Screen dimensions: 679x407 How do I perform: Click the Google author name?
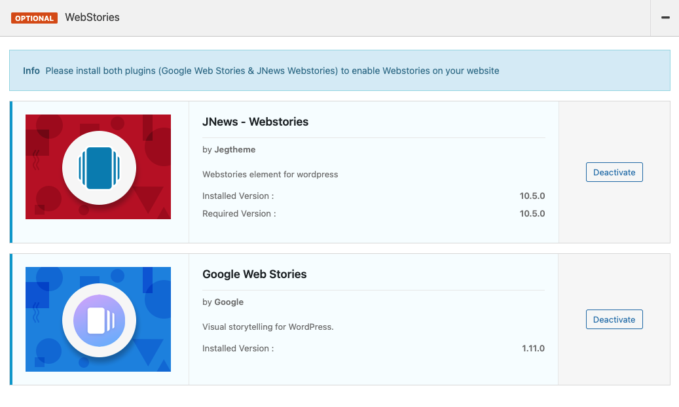tap(229, 302)
